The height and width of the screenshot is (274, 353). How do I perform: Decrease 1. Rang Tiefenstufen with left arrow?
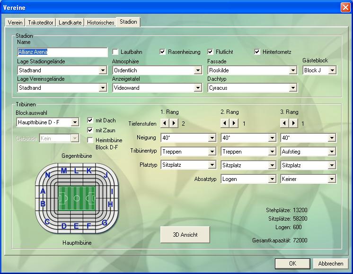165,123
